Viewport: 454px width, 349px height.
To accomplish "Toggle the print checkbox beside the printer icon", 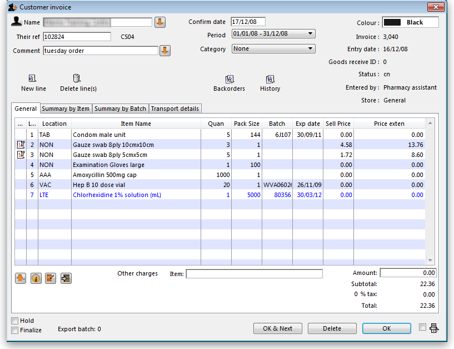I will 422,327.
